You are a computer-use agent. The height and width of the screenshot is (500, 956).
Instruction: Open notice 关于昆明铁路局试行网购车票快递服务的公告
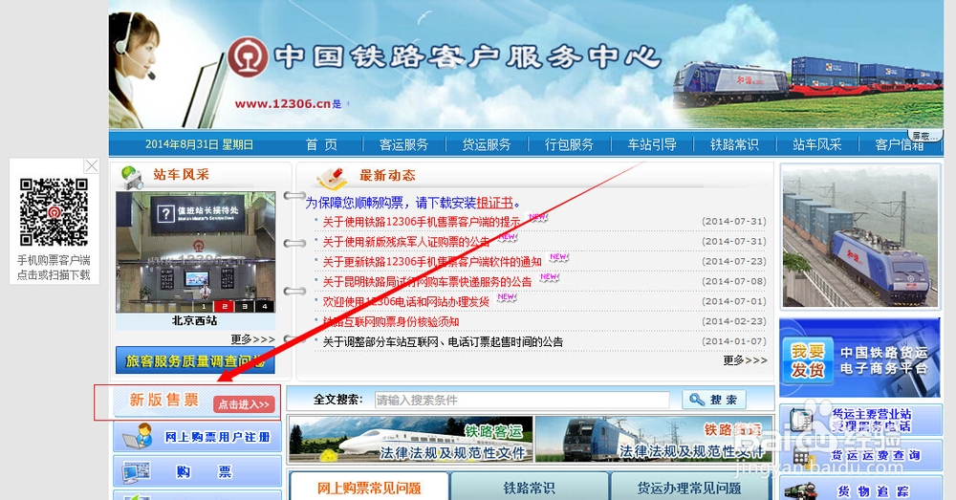426,282
